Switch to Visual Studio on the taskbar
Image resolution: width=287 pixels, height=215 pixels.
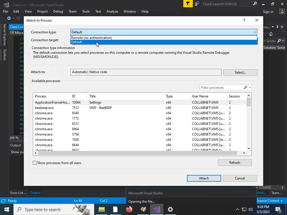157,209
